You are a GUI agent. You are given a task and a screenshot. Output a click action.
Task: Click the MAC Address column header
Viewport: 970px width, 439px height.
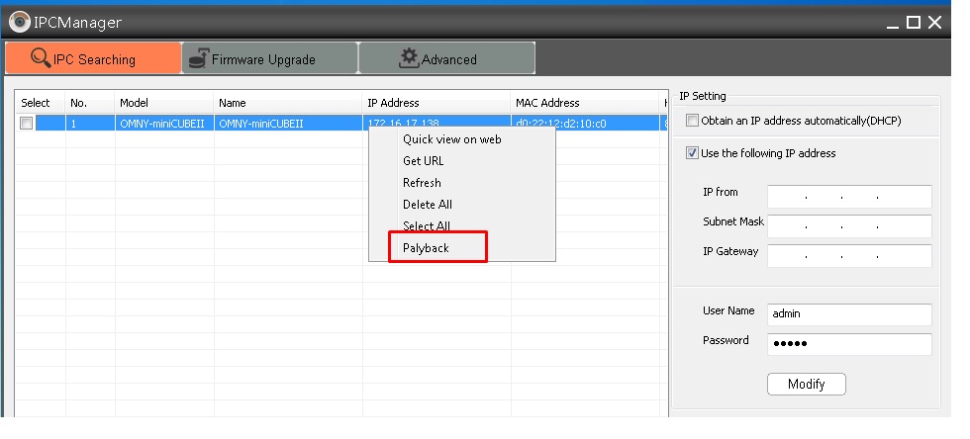(585, 103)
